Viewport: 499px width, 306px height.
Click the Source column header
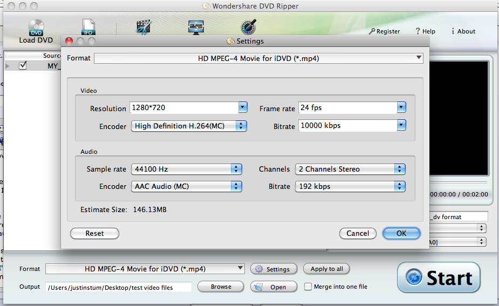tap(32, 56)
